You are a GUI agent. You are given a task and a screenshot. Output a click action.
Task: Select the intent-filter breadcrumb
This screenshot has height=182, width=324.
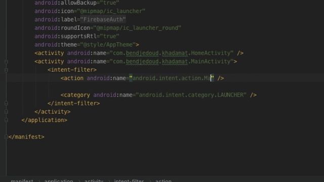[129, 180]
